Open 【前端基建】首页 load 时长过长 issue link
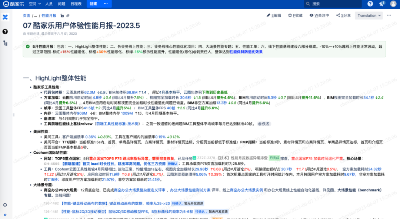 click(114, 164)
